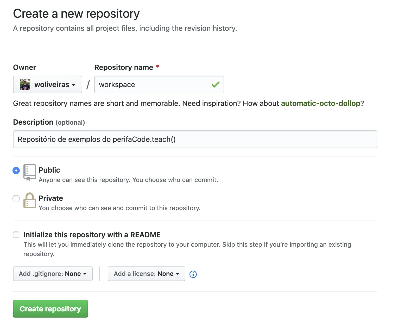Select the Public visibility radio button
This screenshot has height=328, width=393.
click(16, 171)
